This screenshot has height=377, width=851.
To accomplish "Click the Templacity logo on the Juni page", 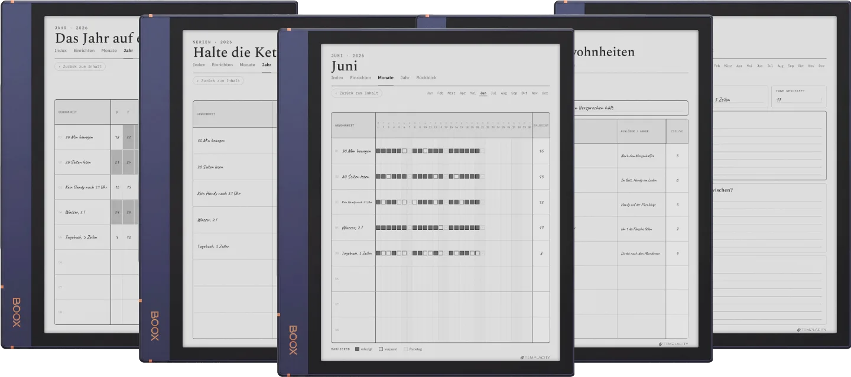I will [x=534, y=357].
